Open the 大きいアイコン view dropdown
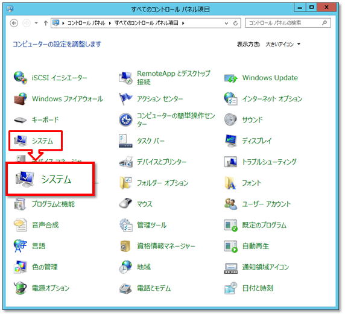Screen dimensions: 345x316 click(x=283, y=45)
